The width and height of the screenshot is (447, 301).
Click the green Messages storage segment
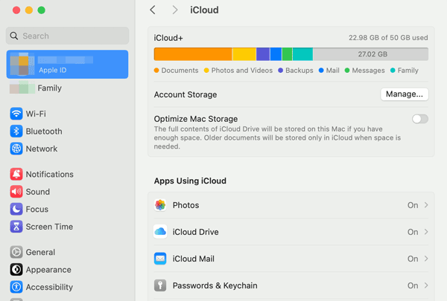click(287, 54)
